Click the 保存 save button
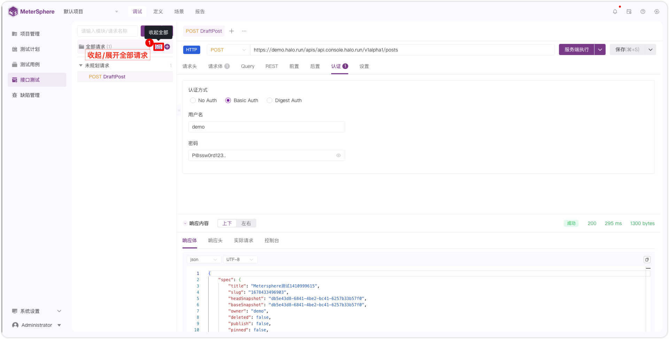669x339 pixels. tap(627, 50)
